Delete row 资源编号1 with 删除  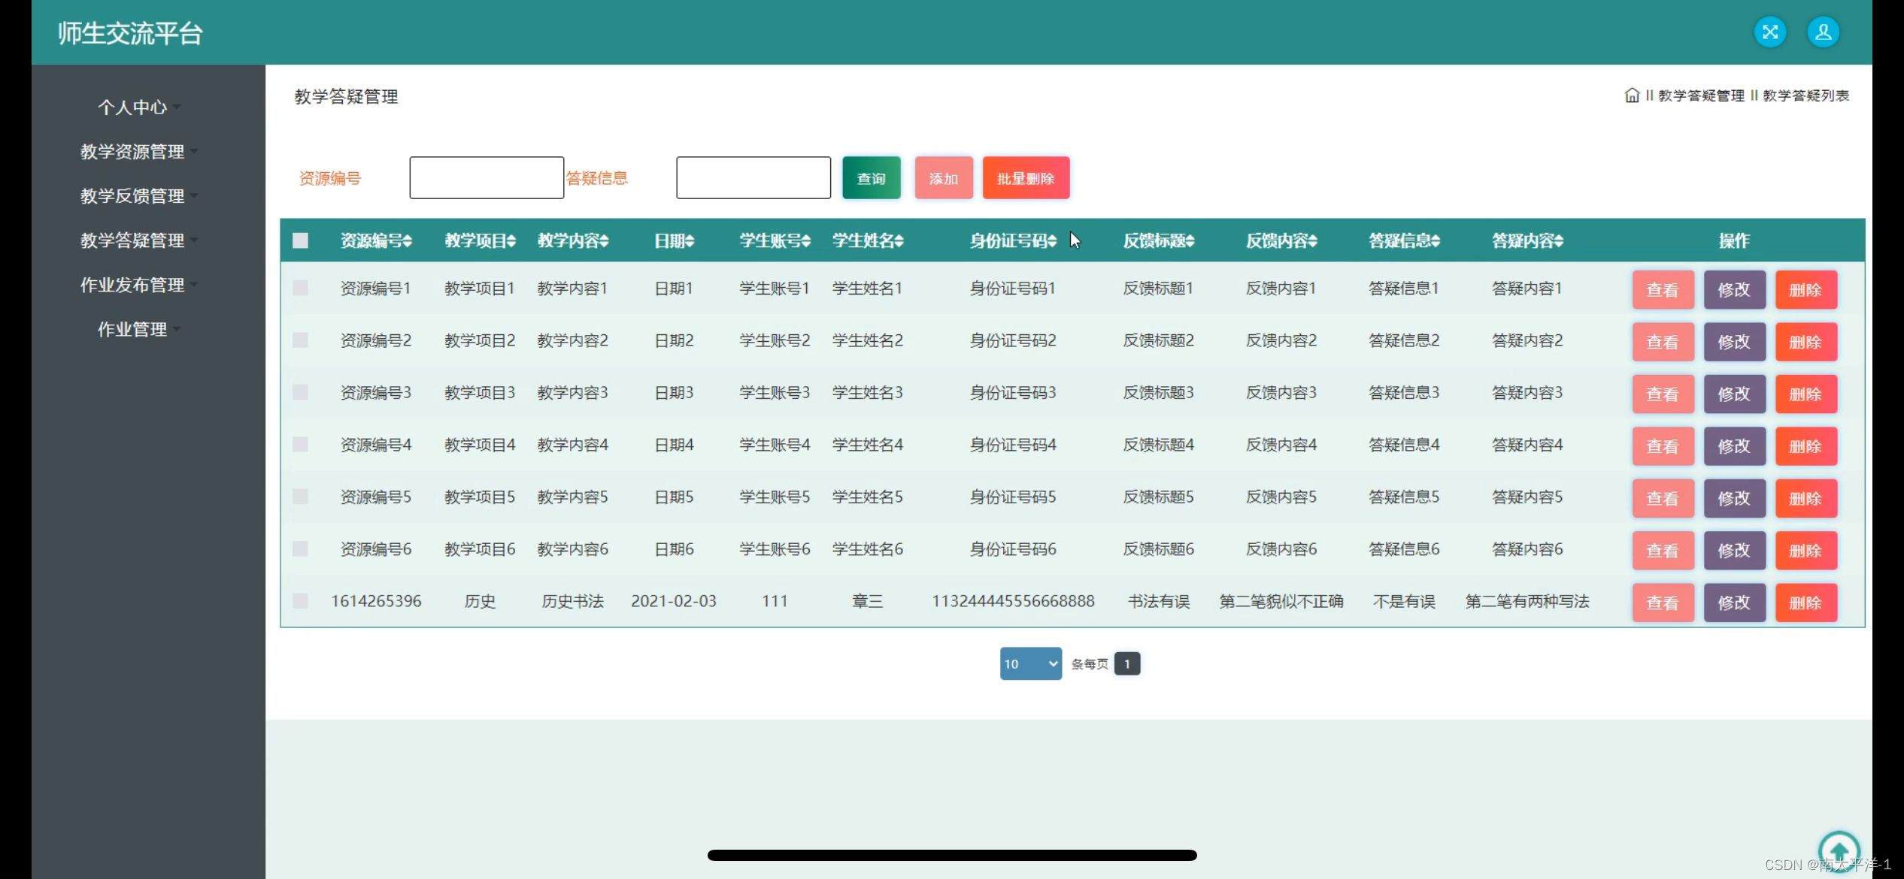point(1805,289)
